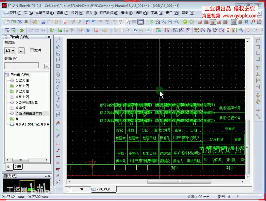Select the Polygon drawing tool
Viewport: 266px width, 201px height.
click(58, 53)
